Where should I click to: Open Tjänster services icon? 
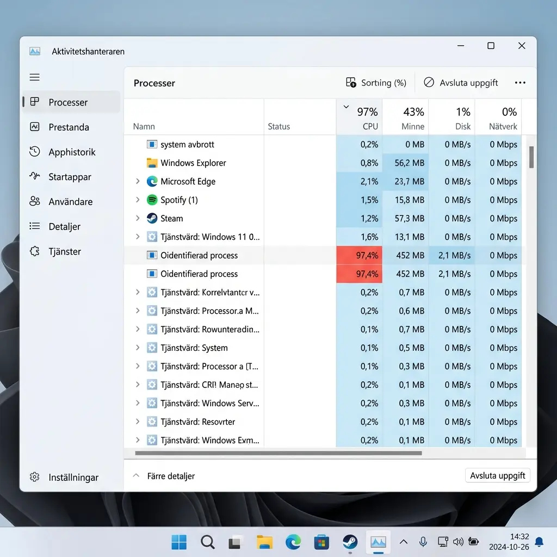pyautogui.click(x=34, y=251)
